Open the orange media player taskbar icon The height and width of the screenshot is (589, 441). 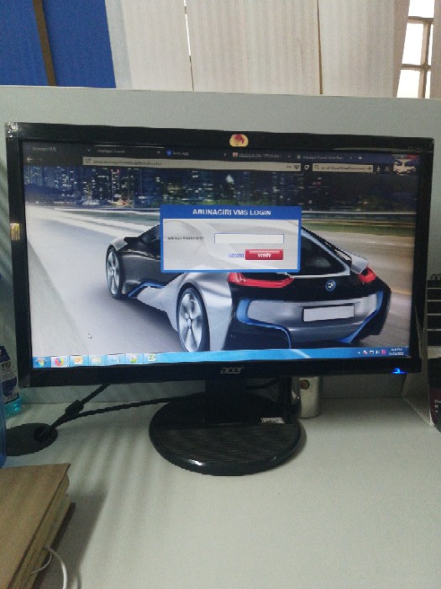pyautogui.click(x=77, y=360)
